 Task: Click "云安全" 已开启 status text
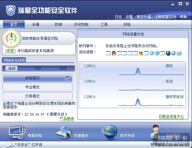[28, 145]
